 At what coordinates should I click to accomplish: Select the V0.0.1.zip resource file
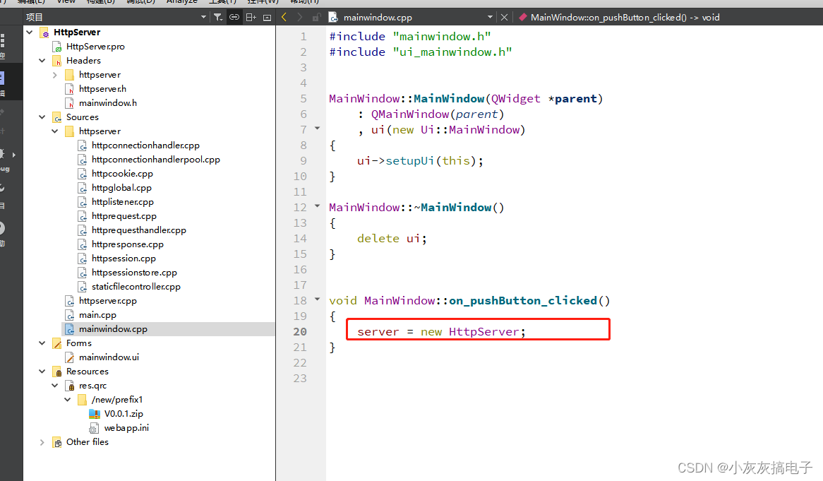[124, 414]
